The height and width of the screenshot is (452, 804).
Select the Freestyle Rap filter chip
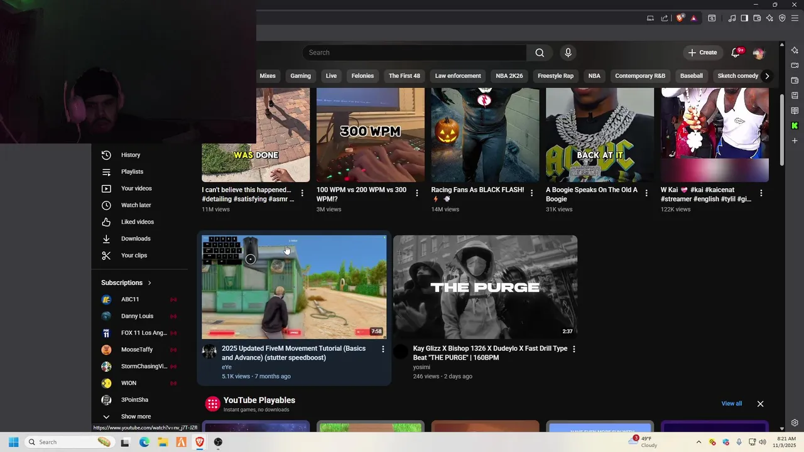(555, 76)
